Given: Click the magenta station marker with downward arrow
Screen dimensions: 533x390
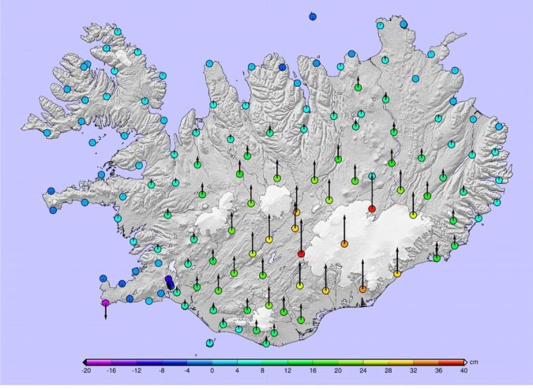Looking at the screenshot, I should pyautogui.click(x=105, y=302).
